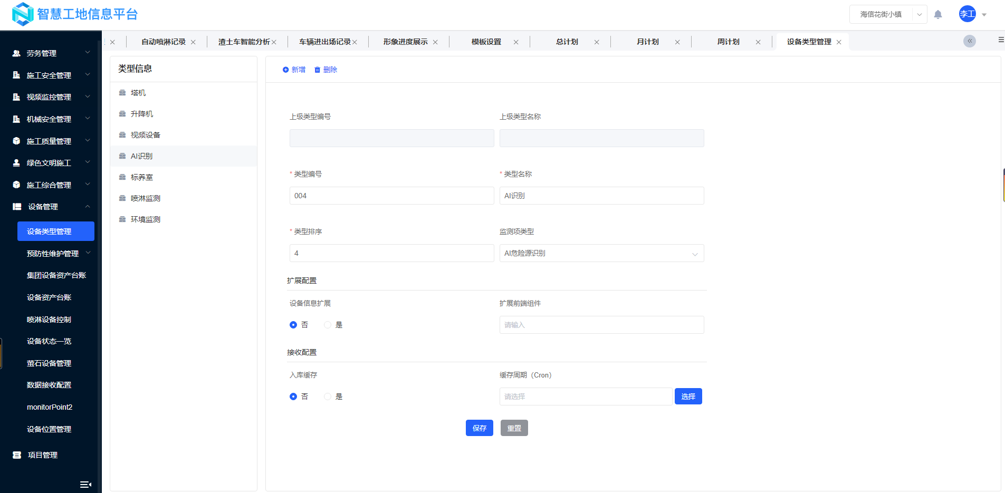Close the 形象进度展示 tab
1005x493 pixels.
pyautogui.click(x=435, y=42)
